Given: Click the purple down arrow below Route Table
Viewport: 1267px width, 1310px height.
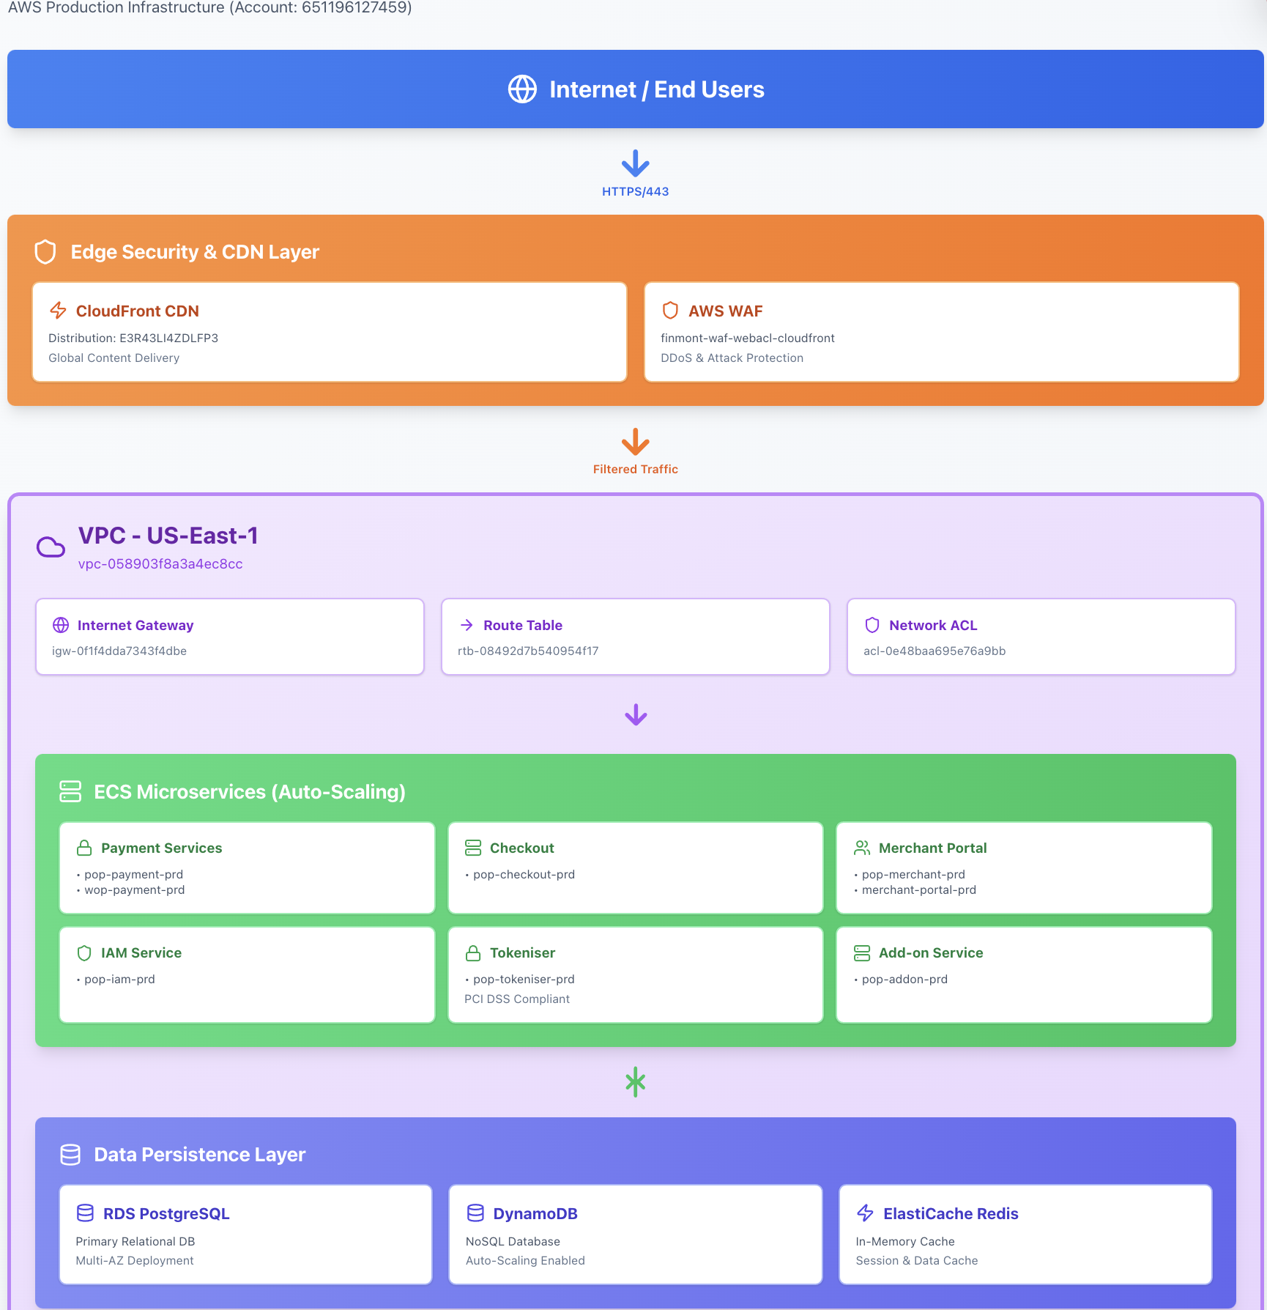Looking at the screenshot, I should click(x=636, y=715).
